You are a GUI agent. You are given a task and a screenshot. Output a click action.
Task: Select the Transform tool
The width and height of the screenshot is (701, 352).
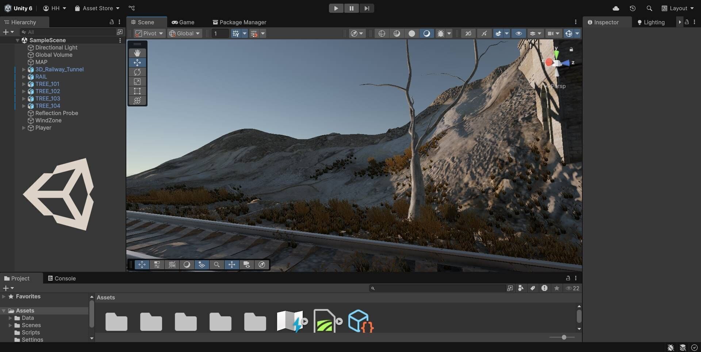[x=137, y=101]
